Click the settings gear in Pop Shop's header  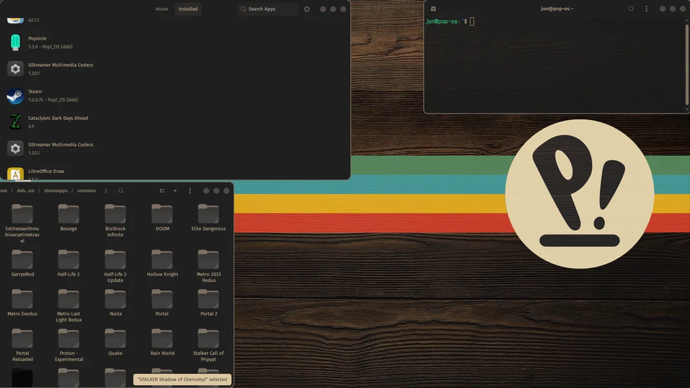[x=307, y=9]
